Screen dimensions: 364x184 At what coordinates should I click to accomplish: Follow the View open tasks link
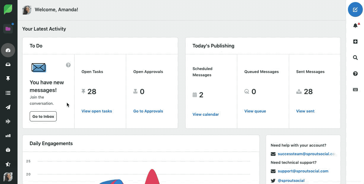point(97,111)
